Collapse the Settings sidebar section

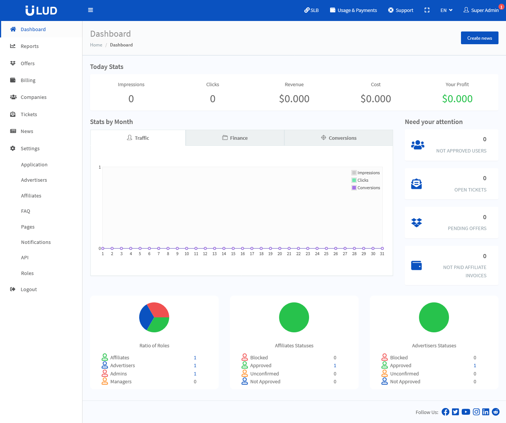[30, 148]
